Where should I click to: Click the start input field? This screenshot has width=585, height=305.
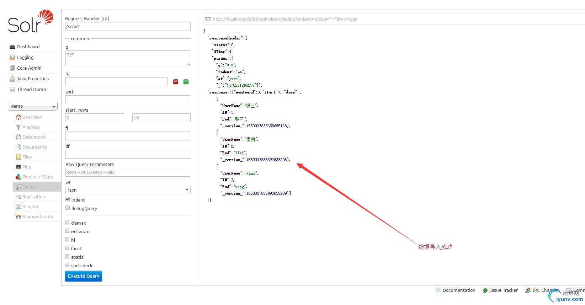click(95, 118)
